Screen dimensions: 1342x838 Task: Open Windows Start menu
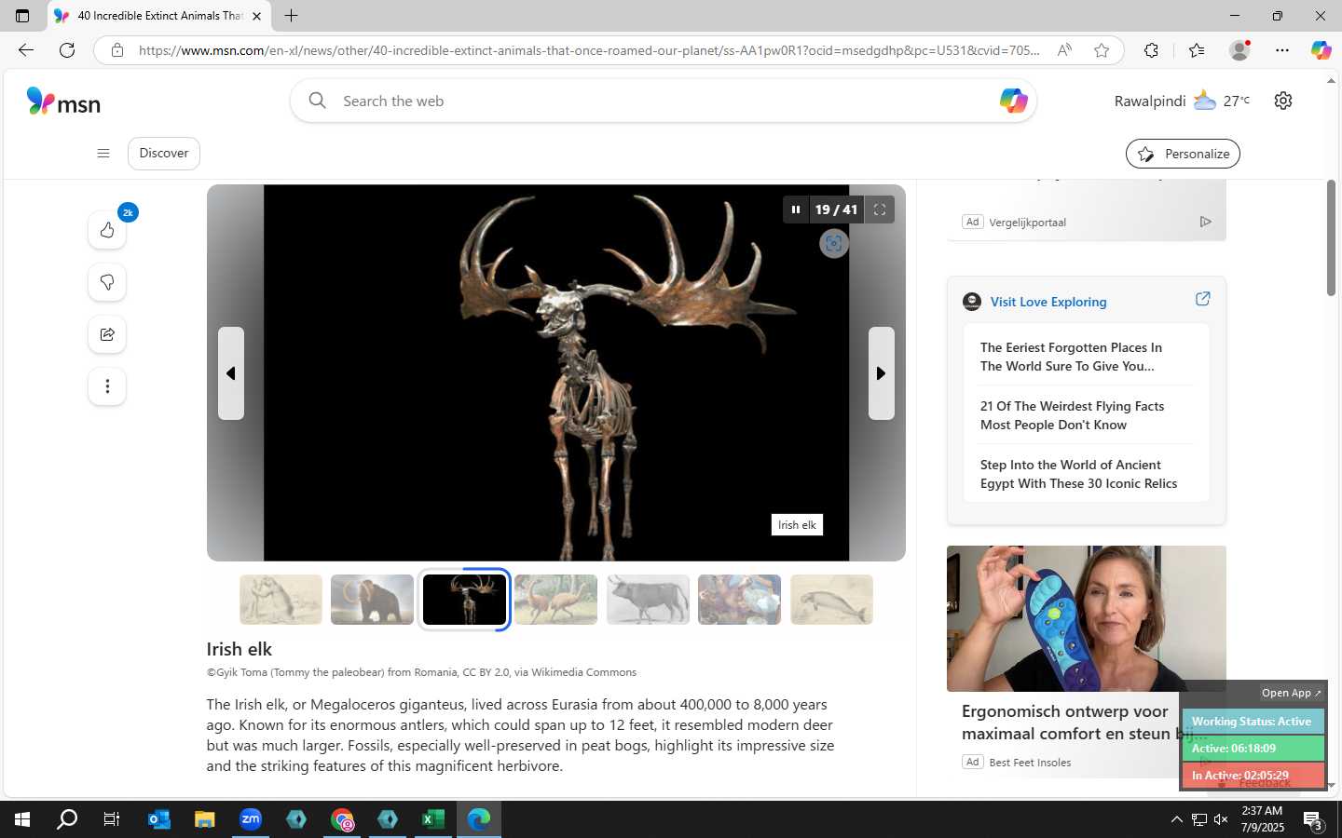[22, 819]
